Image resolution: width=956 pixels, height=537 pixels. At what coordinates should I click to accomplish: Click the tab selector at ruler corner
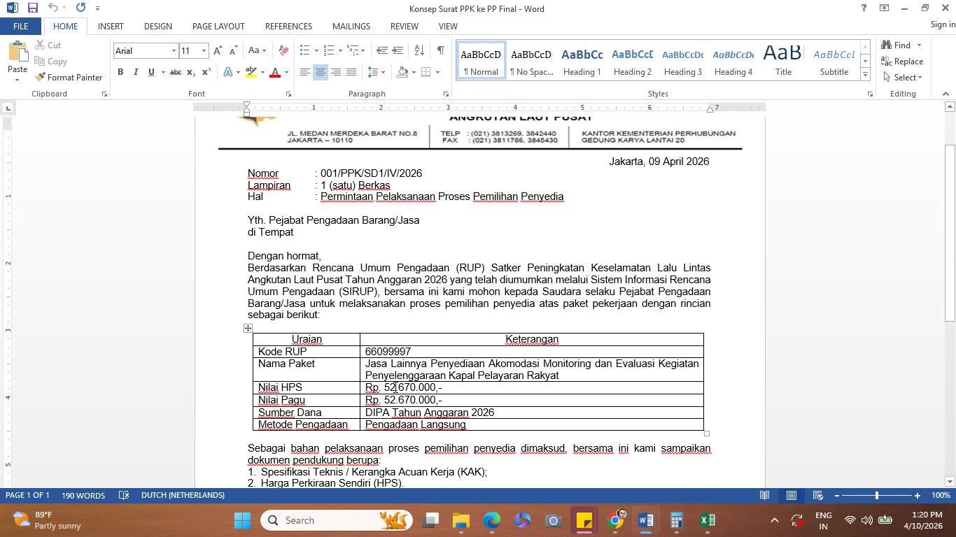[x=8, y=108]
